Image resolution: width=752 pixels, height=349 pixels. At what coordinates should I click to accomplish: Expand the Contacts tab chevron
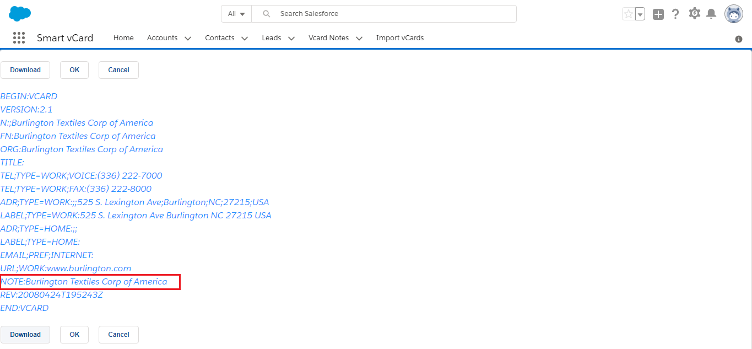point(245,39)
